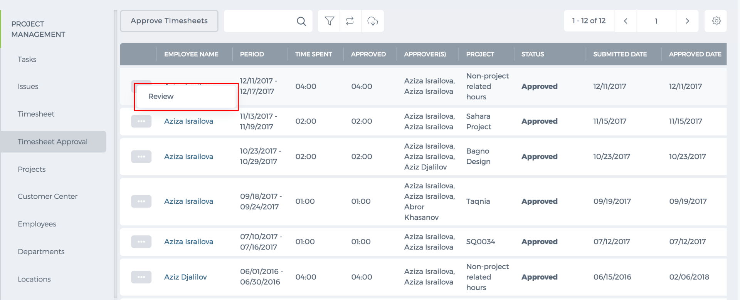
Task: Click the Bagno Design project cell
Action: pyautogui.click(x=478, y=156)
